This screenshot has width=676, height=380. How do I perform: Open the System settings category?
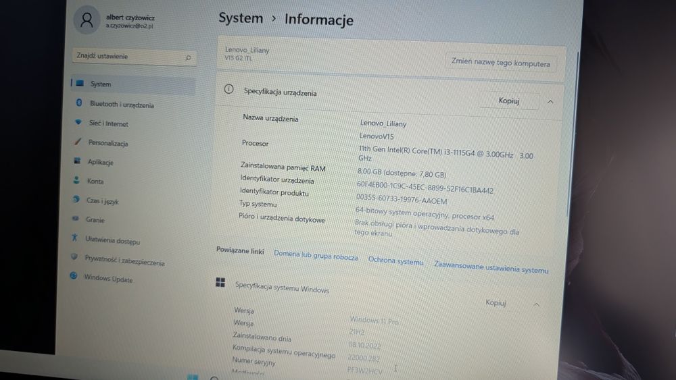pos(133,84)
